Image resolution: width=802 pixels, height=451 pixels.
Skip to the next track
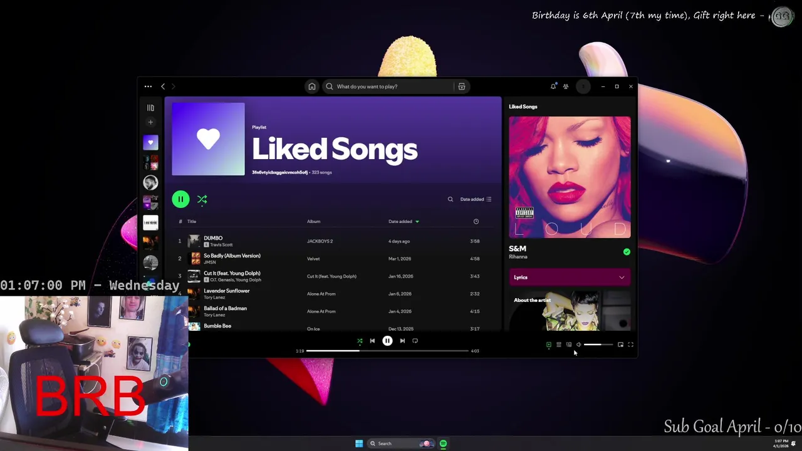pos(402,341)
